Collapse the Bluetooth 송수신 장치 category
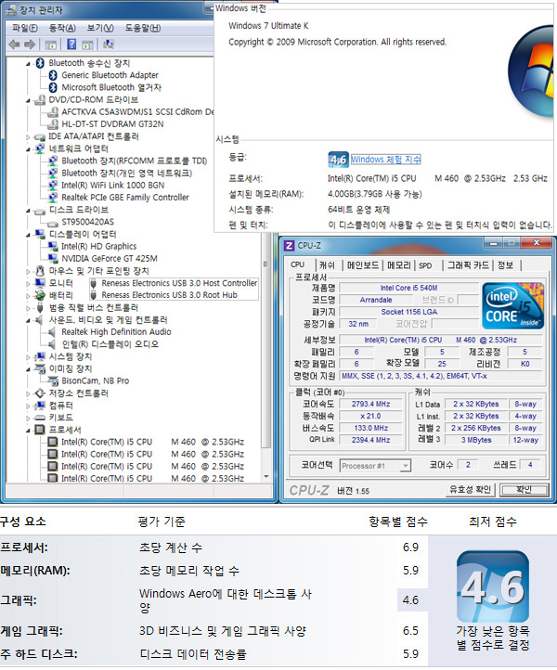Viewport: 557px width, 670px height. [28, 64]
